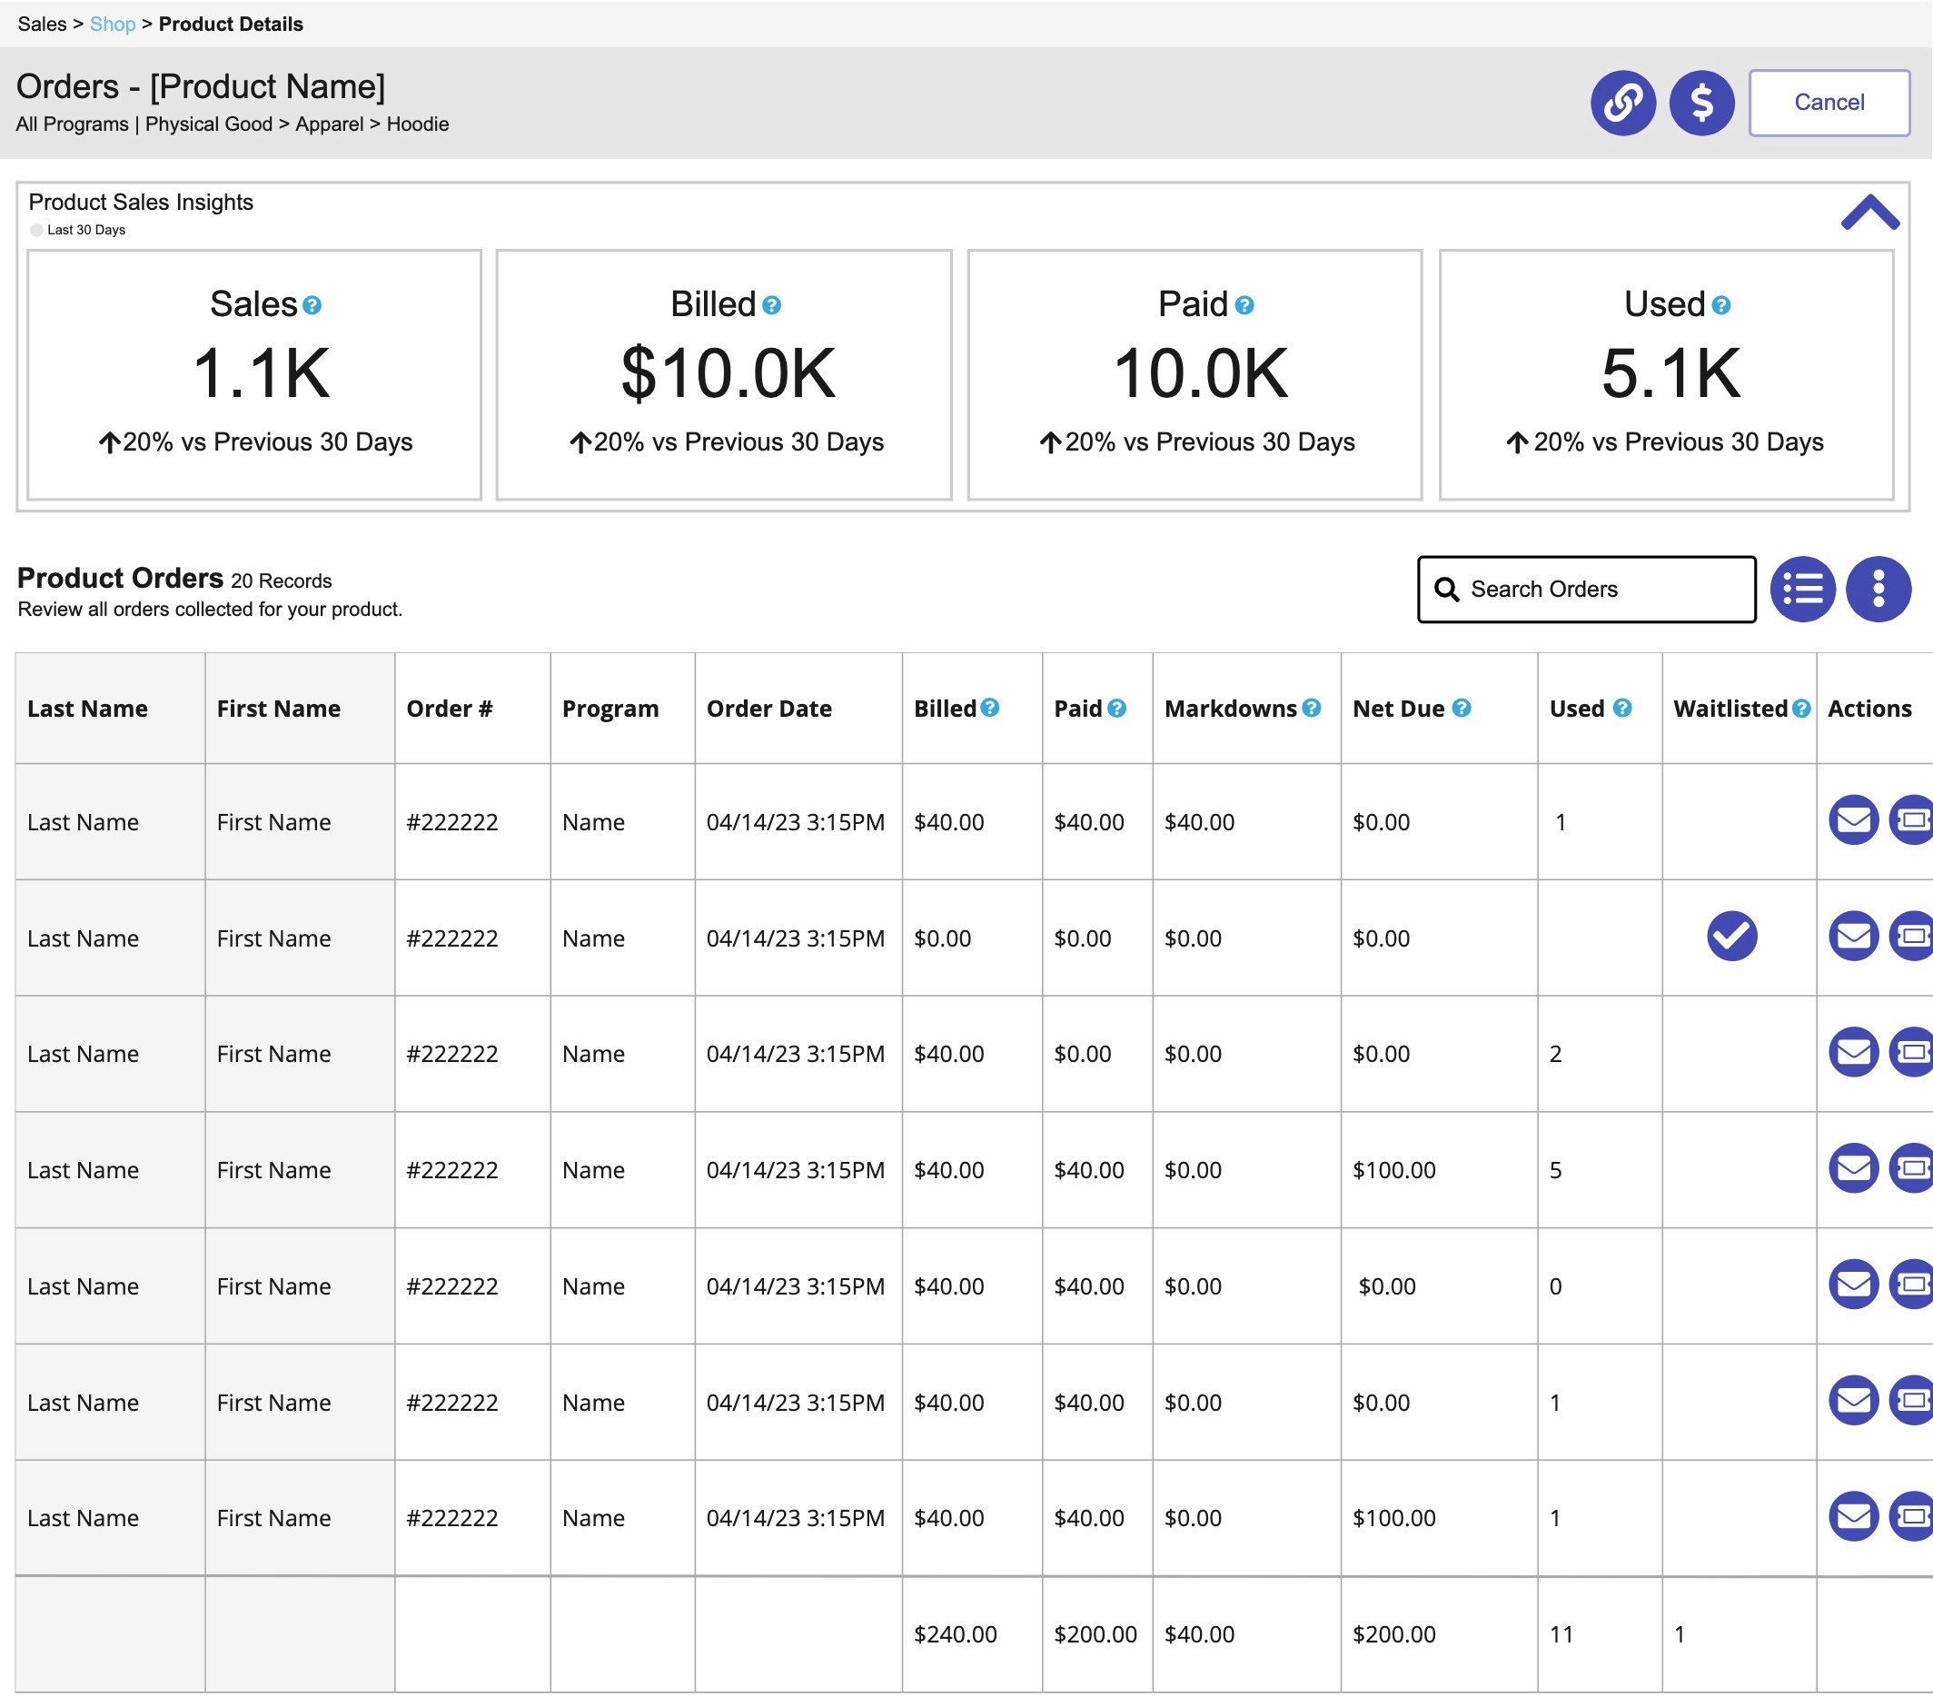The height and width of the screenshot is (1707, 1933).
Task: Toggle the Waitlisted checkmark in second row
Action: tap(1730, 937)
